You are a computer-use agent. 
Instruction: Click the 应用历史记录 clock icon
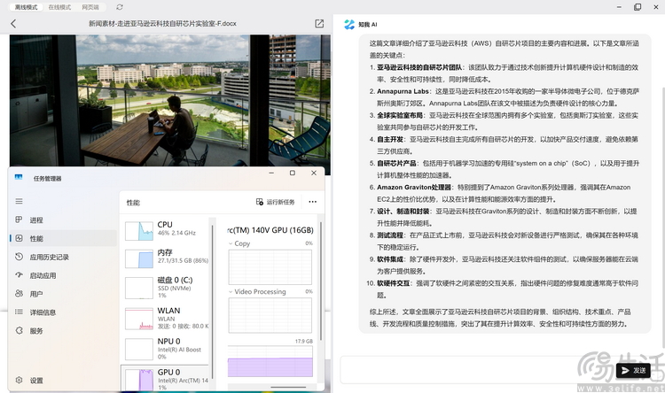tap(19, 257)
